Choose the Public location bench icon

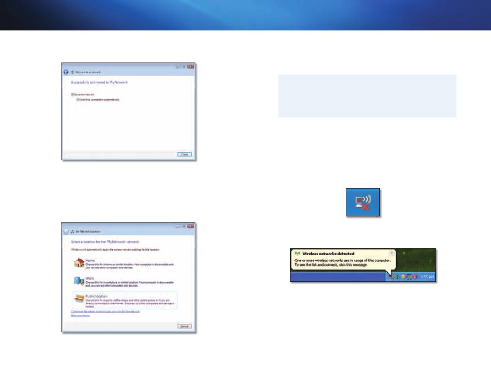click(79, 299)
